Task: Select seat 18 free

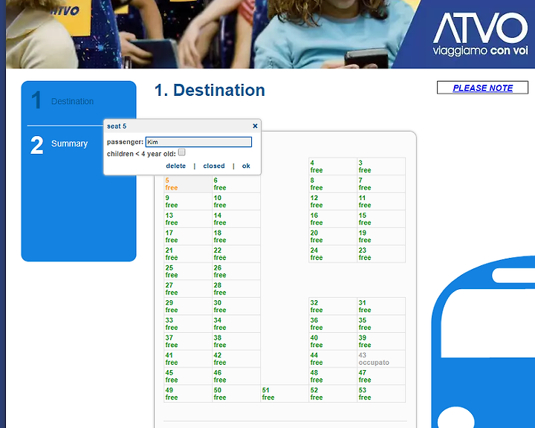Action: pyautogui.click(x=236, y=236)
